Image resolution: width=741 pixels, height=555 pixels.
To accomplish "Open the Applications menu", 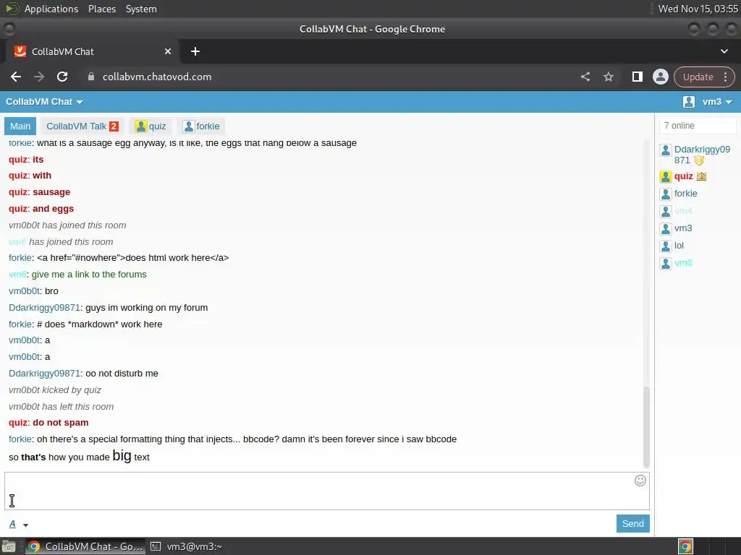I will click(x=51, y=9).
